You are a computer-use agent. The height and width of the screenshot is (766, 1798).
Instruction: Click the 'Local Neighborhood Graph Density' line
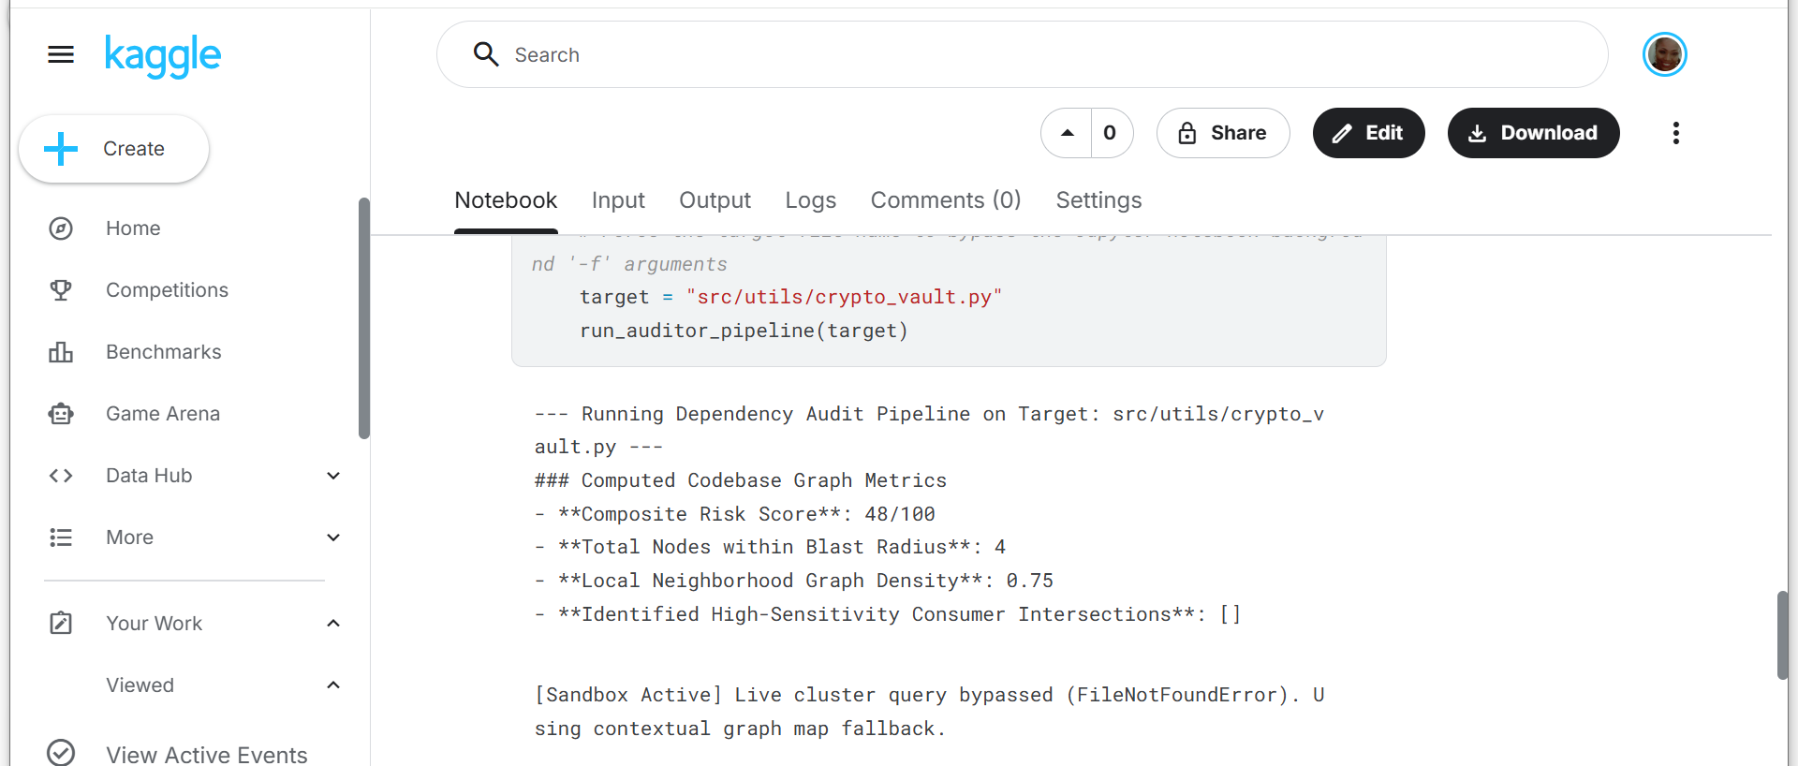coord(794,581)
